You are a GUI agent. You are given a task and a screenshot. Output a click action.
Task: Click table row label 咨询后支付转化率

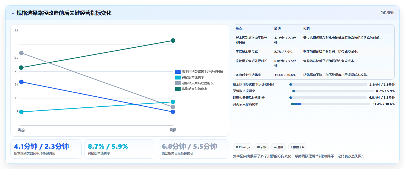[x=248, y=75]
